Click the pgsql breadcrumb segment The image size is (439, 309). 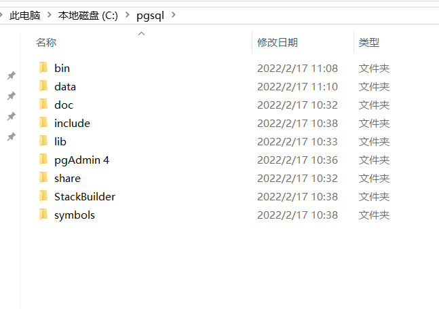click(x=151, y=16)
